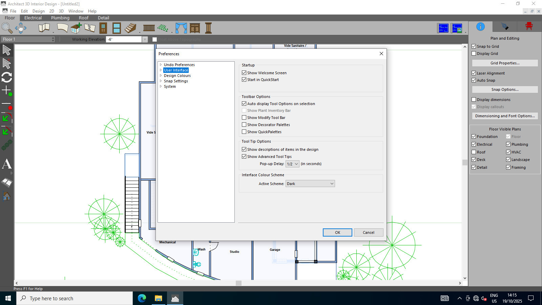Image resolution: width=542 pixels, height=305 pixels.
Task: Select the magnifying glass zoom tool
Action: tap(7, 28)
